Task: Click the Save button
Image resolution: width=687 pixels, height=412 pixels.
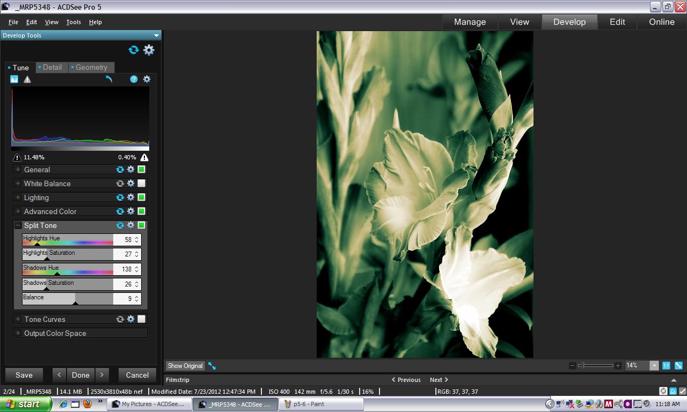Action: (x=24, y=375)
